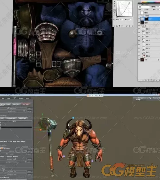Click the add adjustment layer icon
The image size is (160, 180).
pos(151,80)
